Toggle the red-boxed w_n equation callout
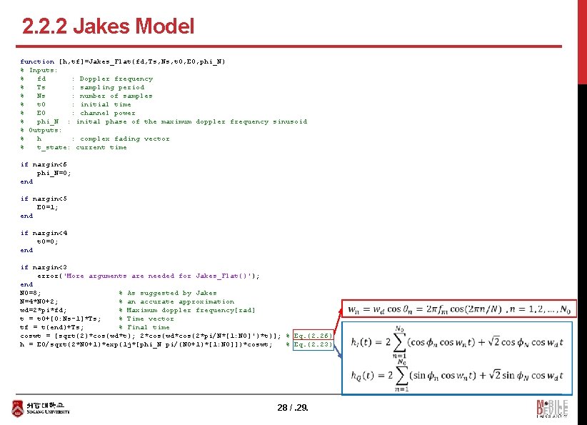Image resolution: width=587 pixels, height=425 pixels. click(x=461, y=308)
